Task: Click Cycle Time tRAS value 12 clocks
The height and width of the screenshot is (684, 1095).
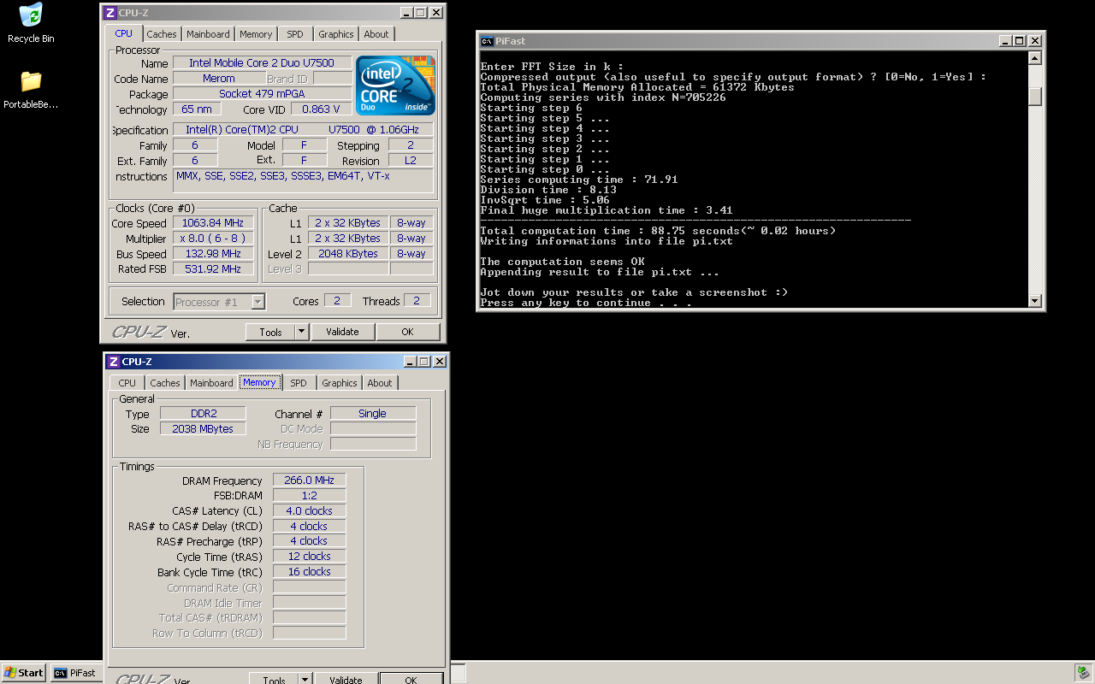Action: tap(310, 557)
